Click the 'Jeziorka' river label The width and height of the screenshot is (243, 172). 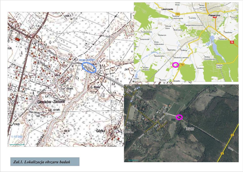pos(40,141)
